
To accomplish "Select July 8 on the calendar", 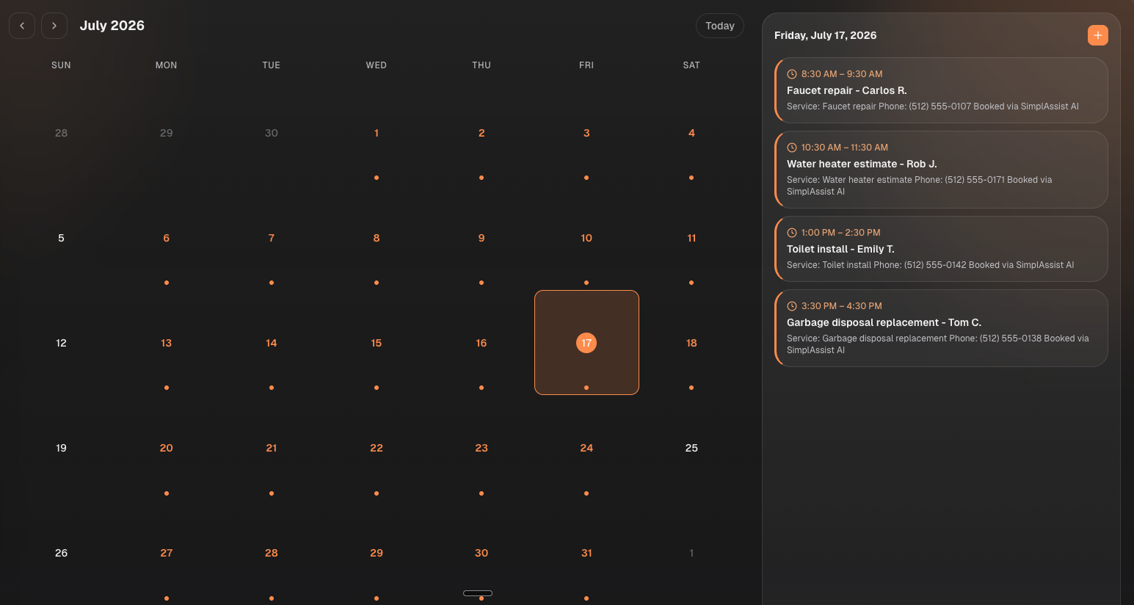I will pos(377,238).
